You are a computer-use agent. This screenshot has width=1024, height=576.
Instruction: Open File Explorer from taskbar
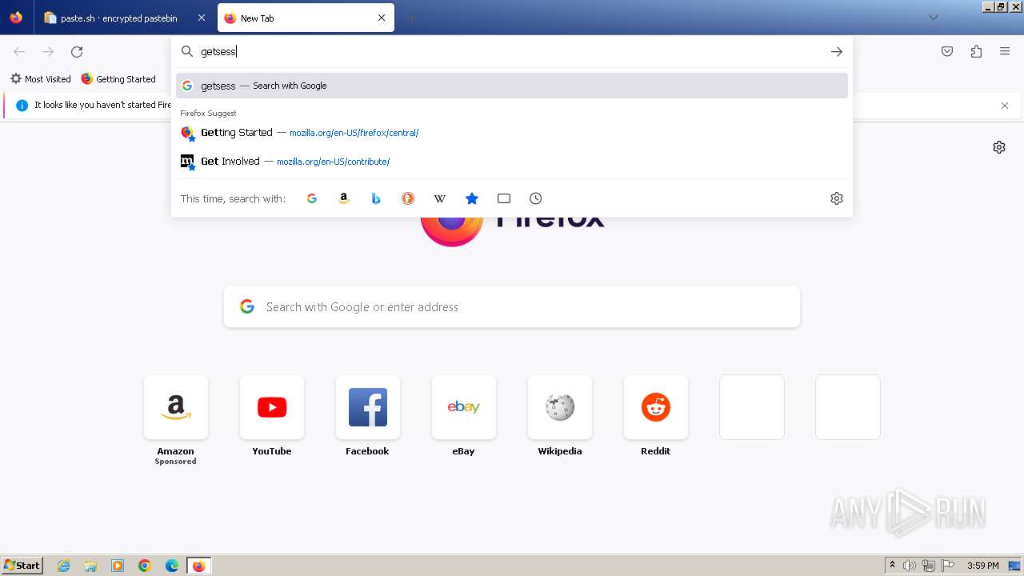[x=90, y=566]
